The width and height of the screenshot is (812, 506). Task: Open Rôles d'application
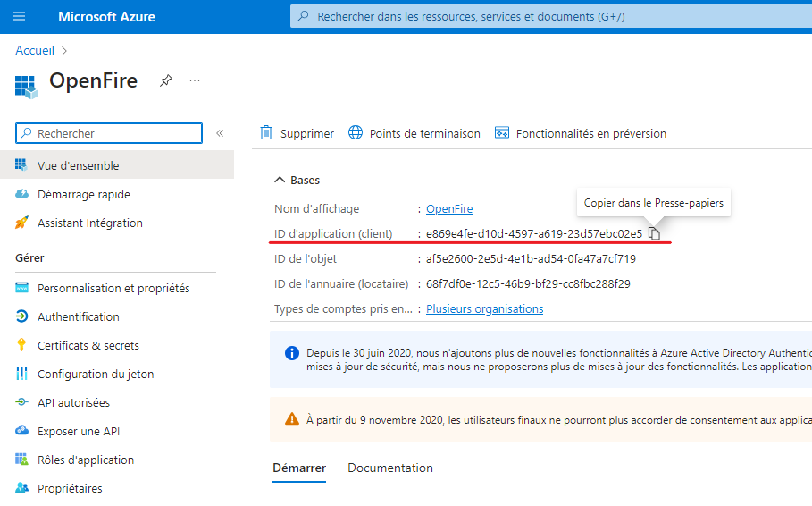click(86, 460)
